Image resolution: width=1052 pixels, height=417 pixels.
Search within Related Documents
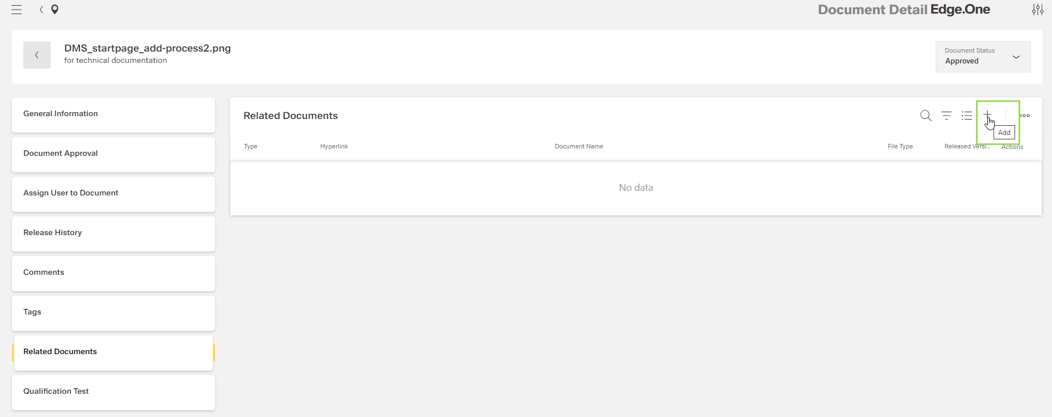(925, 116)
